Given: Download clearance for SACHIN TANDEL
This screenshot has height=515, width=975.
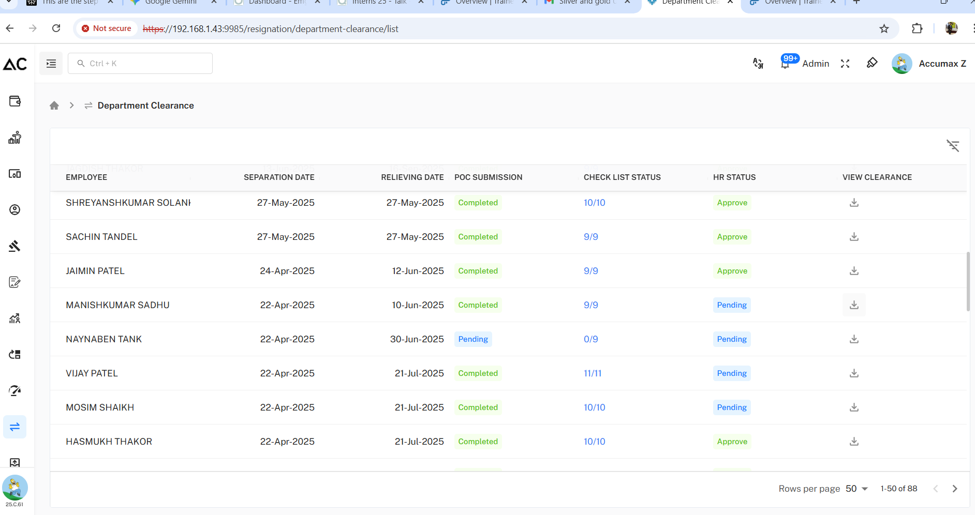Looking at the screenshot, I should pyautogui.click(x=854, y=237).
